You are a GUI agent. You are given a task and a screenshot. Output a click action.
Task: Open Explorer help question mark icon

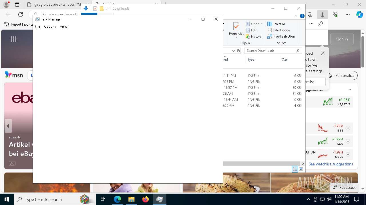coord(302,16)
